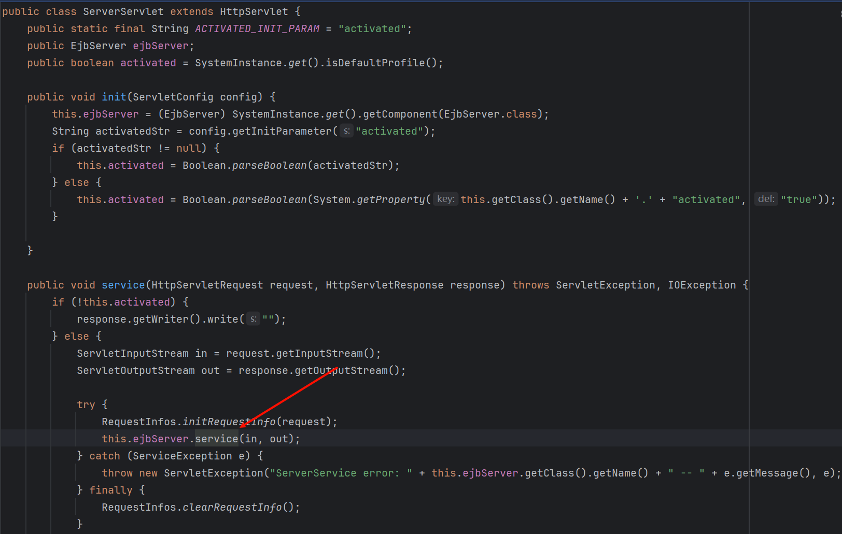Click the init method name declaration
The image size is (842, 534).
114,97
